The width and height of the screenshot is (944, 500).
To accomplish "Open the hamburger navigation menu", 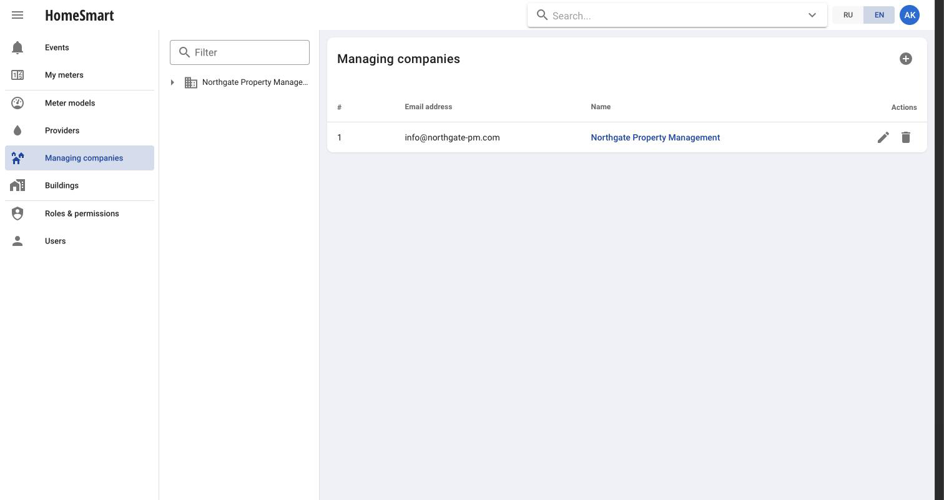I will [x=17, y=15].
